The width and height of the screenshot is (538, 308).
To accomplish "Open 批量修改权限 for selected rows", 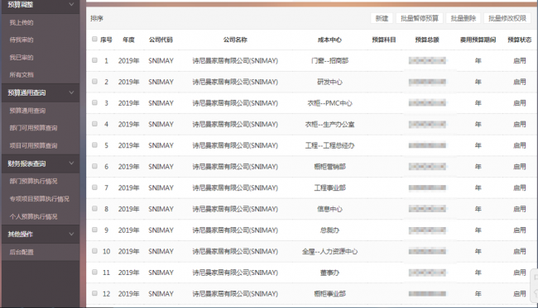I will coord(507,18).
